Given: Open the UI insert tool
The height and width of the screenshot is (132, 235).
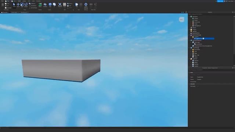Looking at the screenshot, I should tap(54, 5).
